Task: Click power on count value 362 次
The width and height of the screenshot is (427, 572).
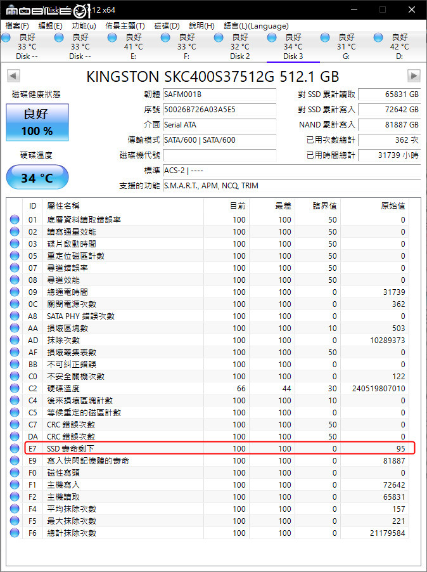Action: pyautogui.click(x=390, y=140)
